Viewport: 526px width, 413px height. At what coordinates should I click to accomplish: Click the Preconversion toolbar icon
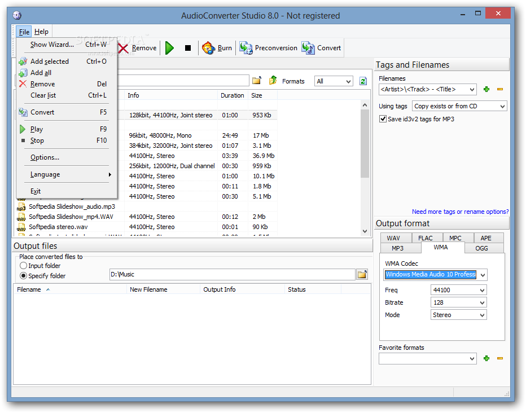[246, 48]
